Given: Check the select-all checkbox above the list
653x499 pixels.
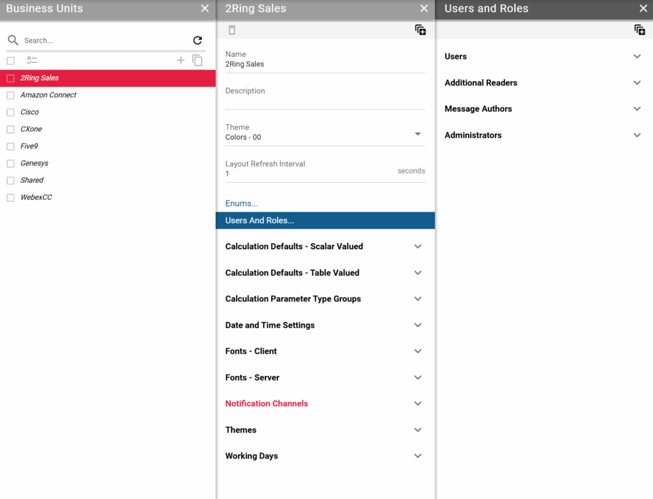Looking at the screenshot, I should 10,59.
